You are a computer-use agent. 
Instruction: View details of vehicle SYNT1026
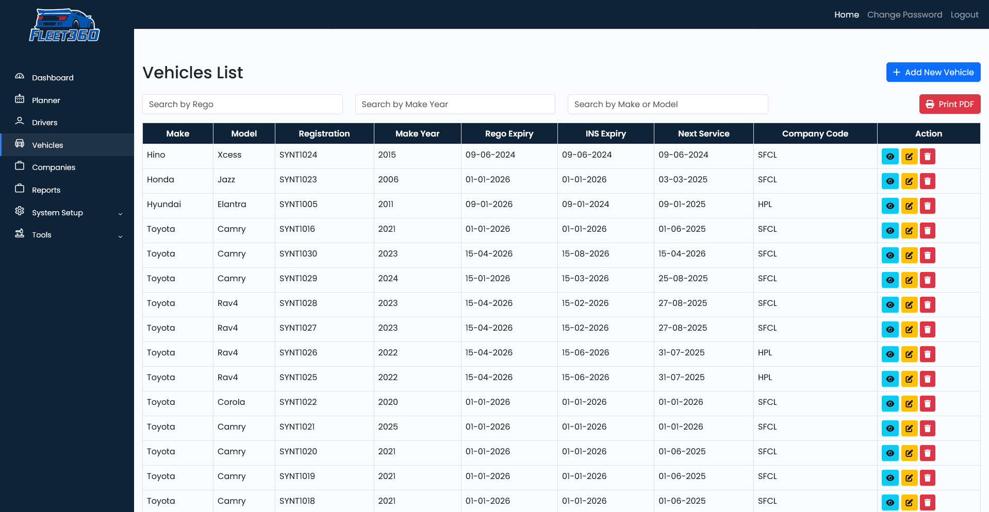(x=890, y=354)
